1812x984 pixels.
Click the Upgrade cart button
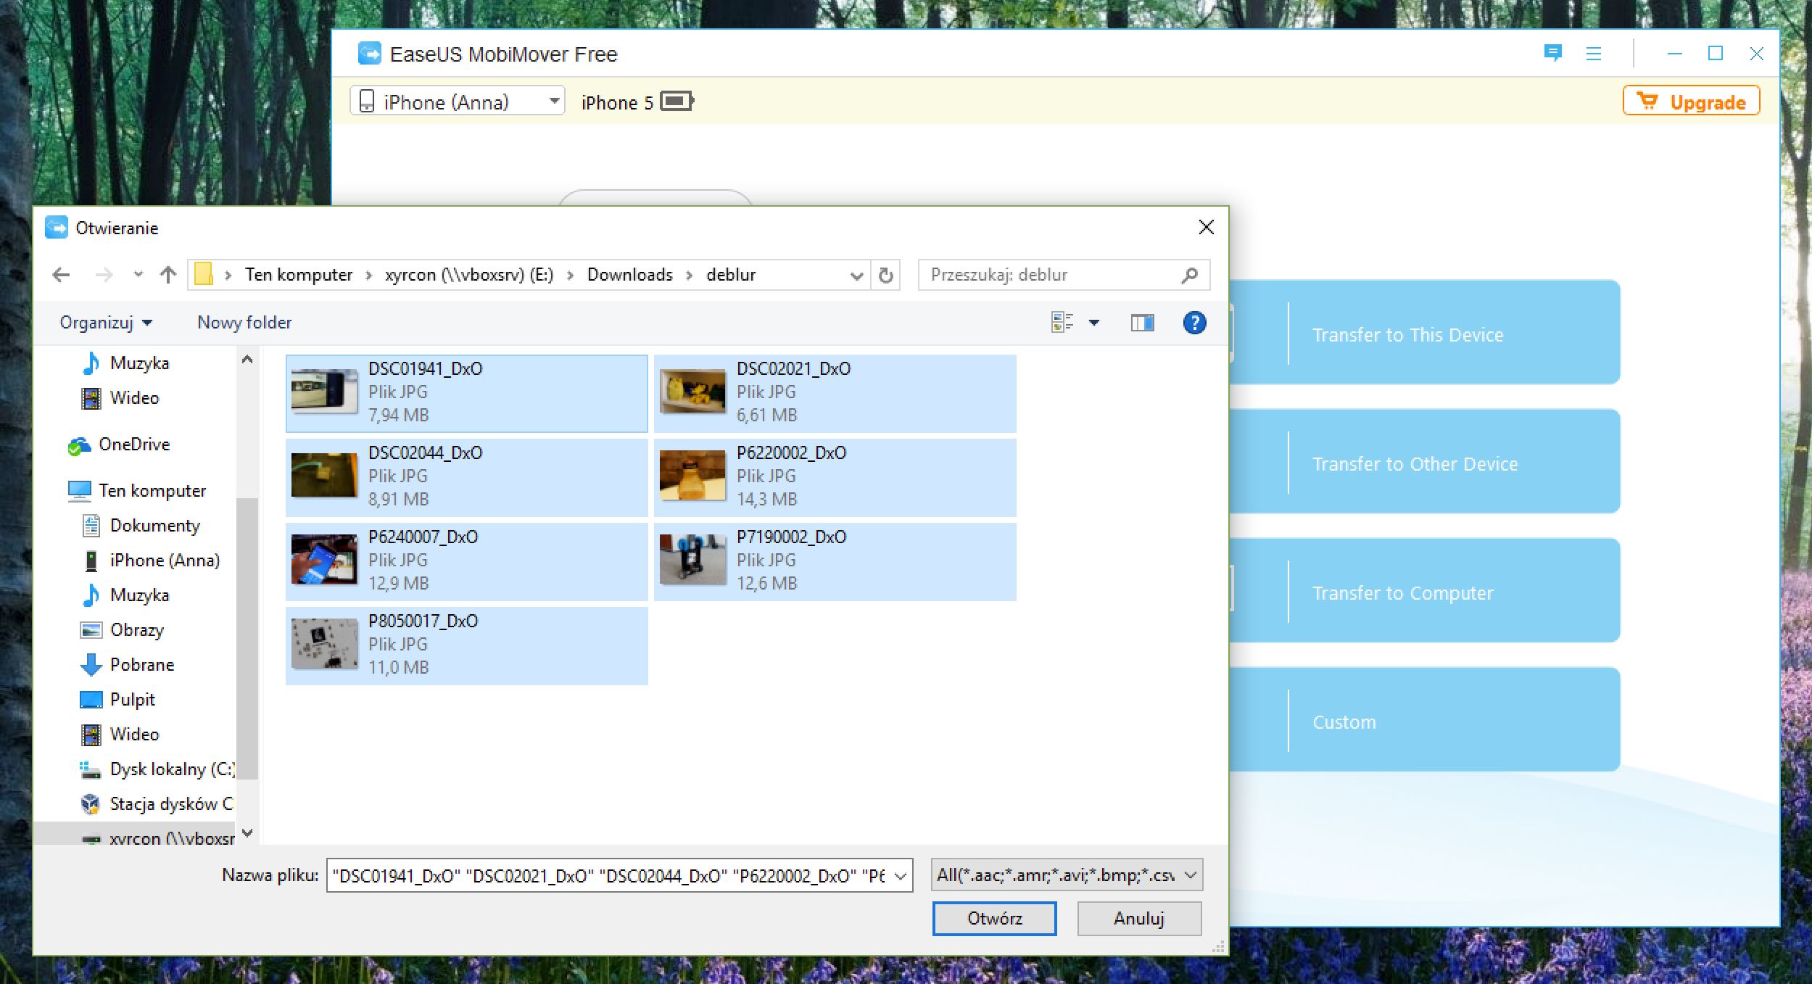tap(1690, 102)
